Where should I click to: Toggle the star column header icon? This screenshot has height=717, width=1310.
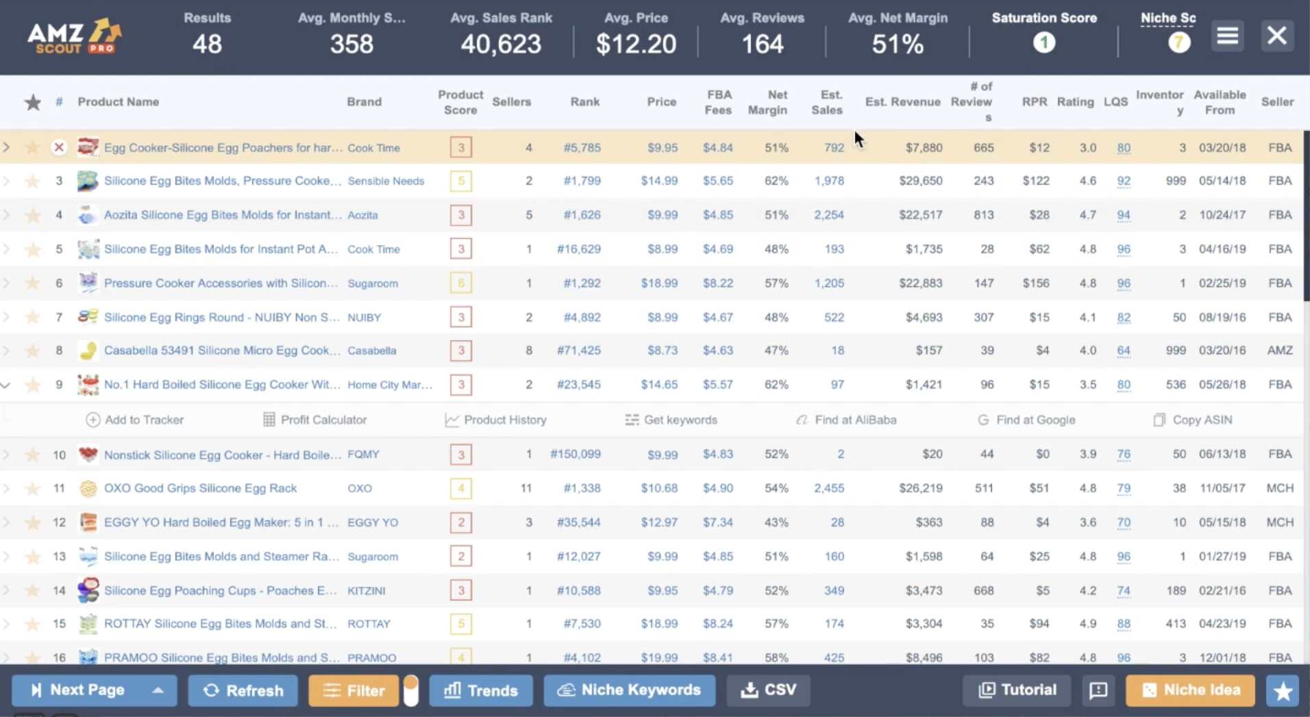pos(32,102)
